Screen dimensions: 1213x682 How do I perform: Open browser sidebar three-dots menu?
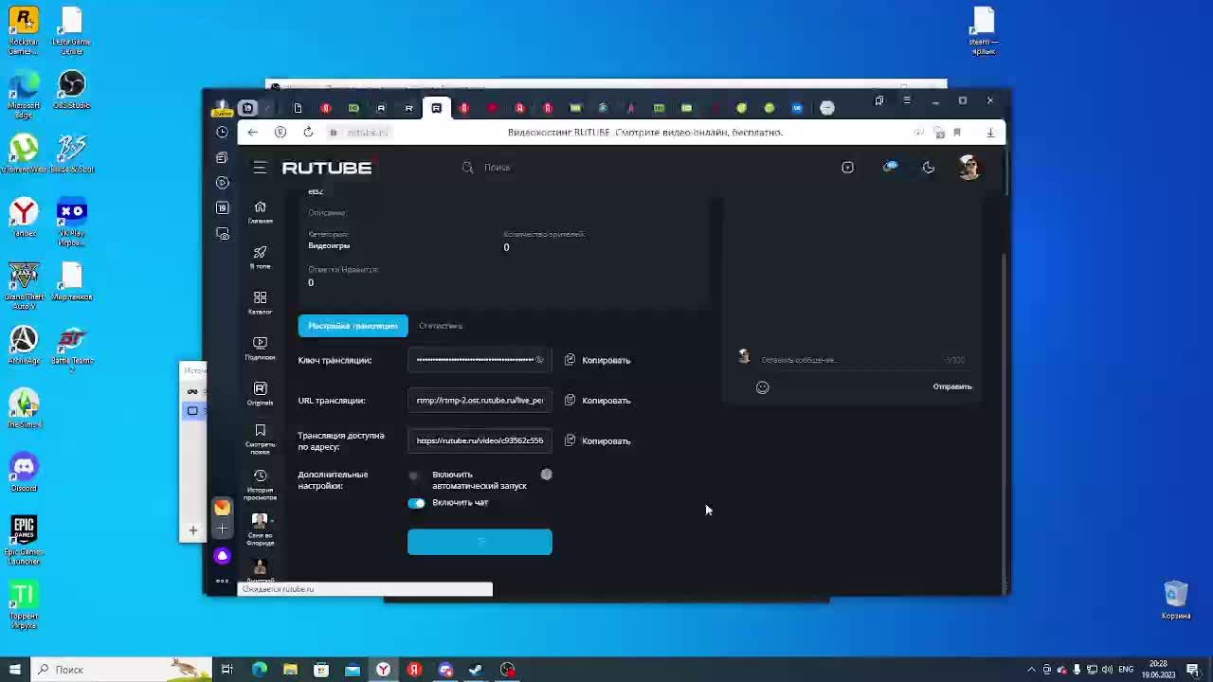point(222,581)
